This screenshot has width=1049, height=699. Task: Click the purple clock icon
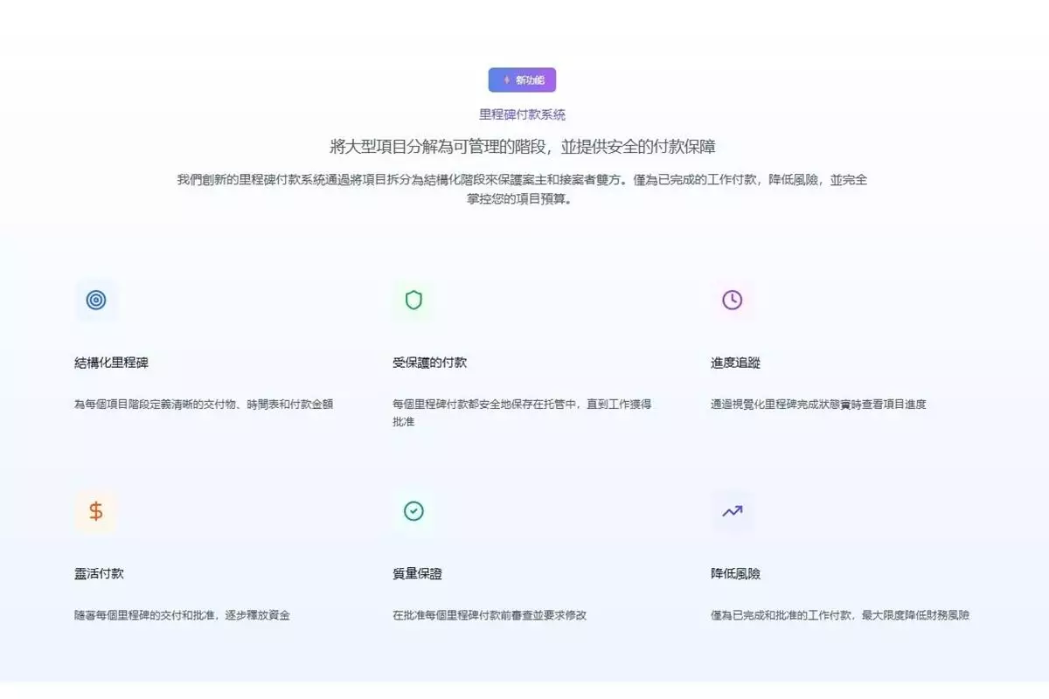(x=732, y=301)
